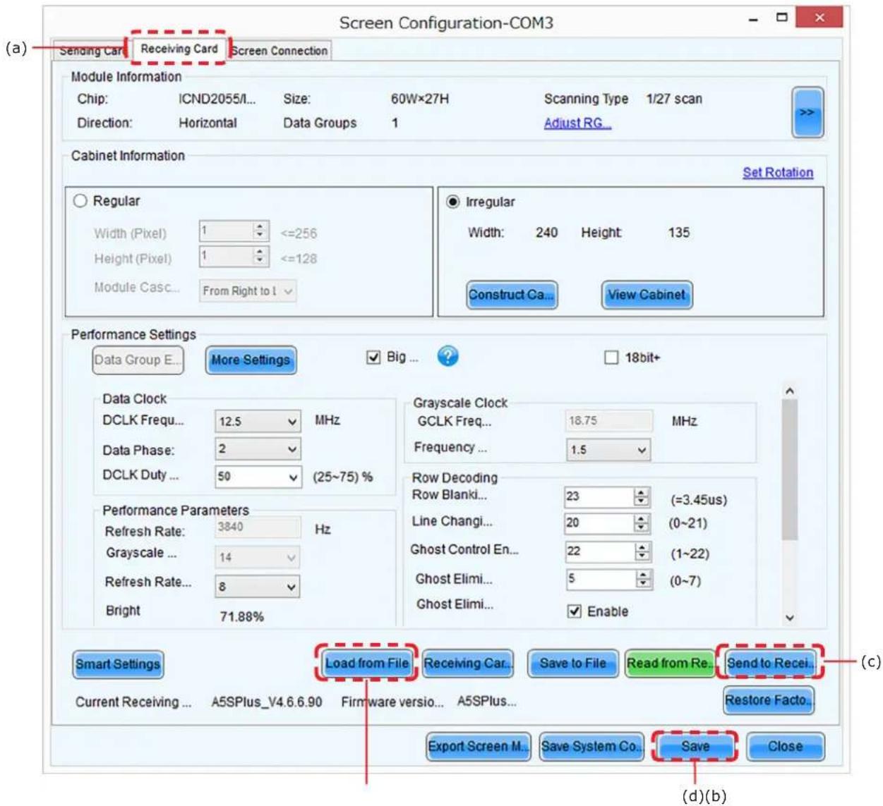Open More Settings
The height and width of the screenshot is (806, 883).
(x=251, y=360)
